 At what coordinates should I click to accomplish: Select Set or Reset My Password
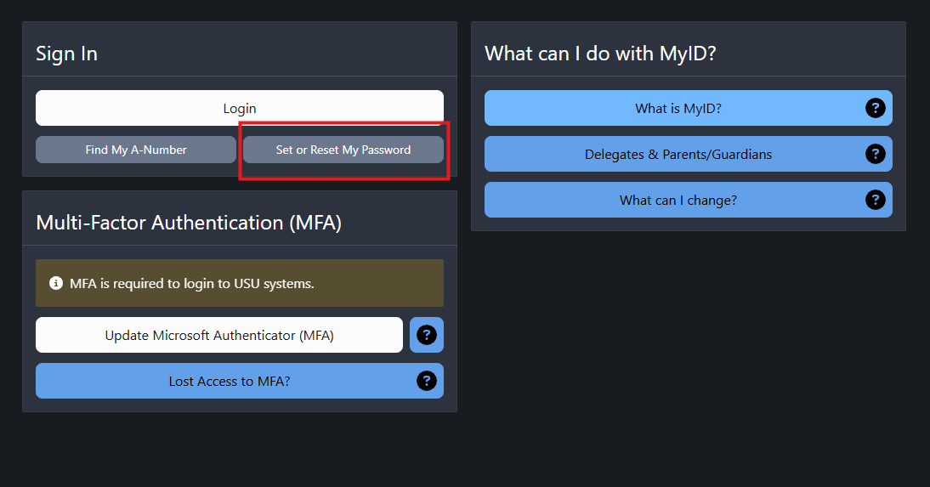(343, 150)
